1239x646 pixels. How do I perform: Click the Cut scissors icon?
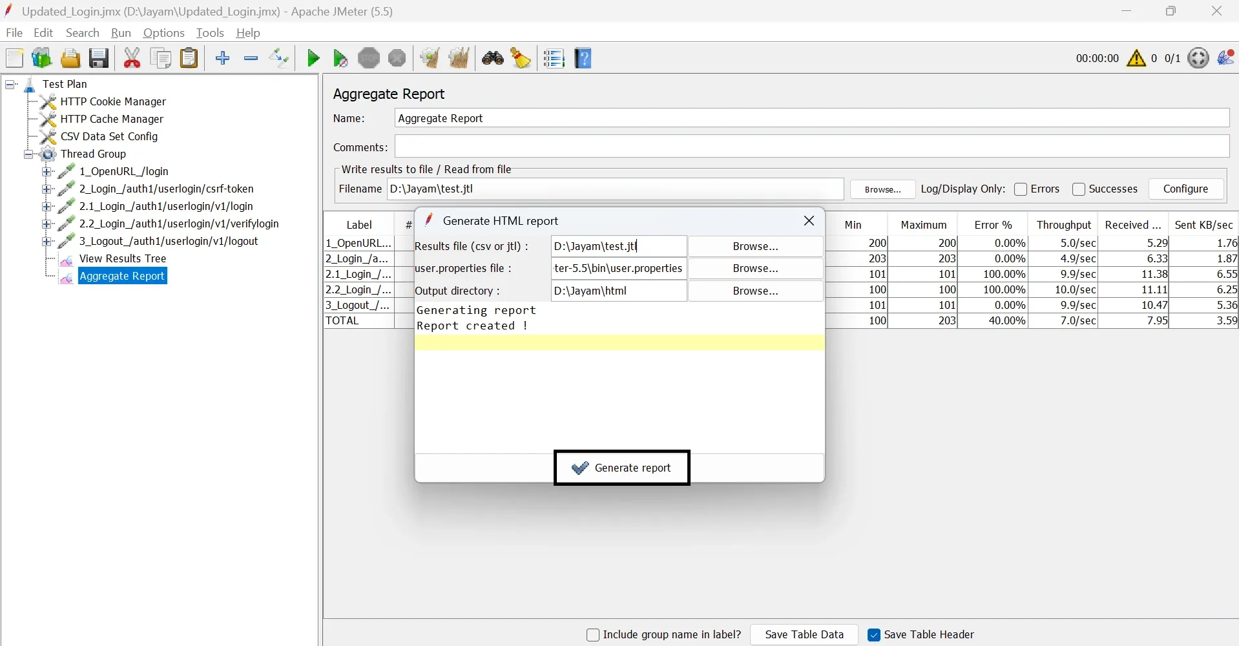pyautogui.click(x=132, y=58)
